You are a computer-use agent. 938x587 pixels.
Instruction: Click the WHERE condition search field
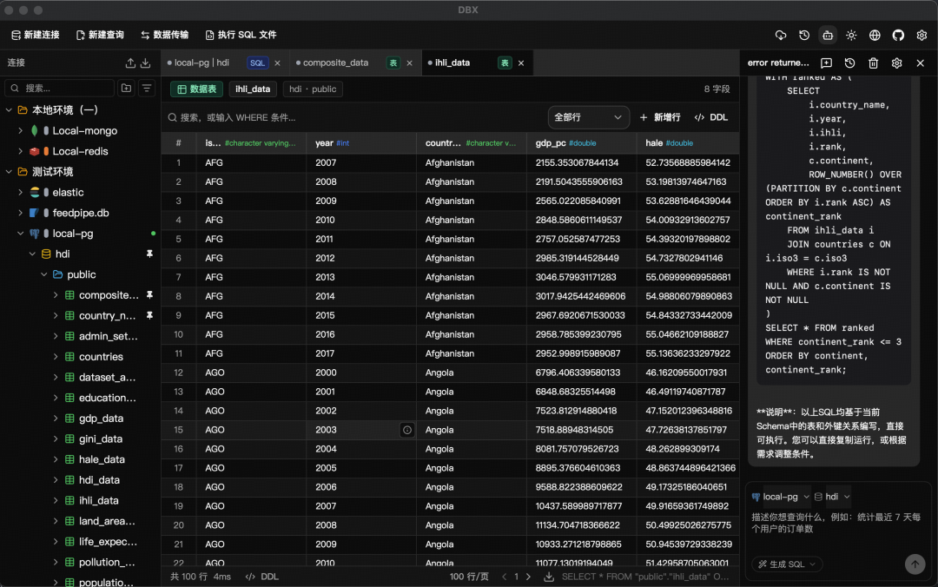click(x=353, y=117)
